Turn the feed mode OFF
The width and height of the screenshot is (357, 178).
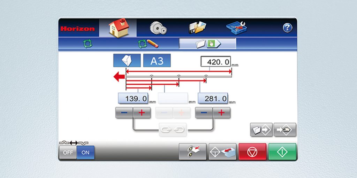click(68, 153)
